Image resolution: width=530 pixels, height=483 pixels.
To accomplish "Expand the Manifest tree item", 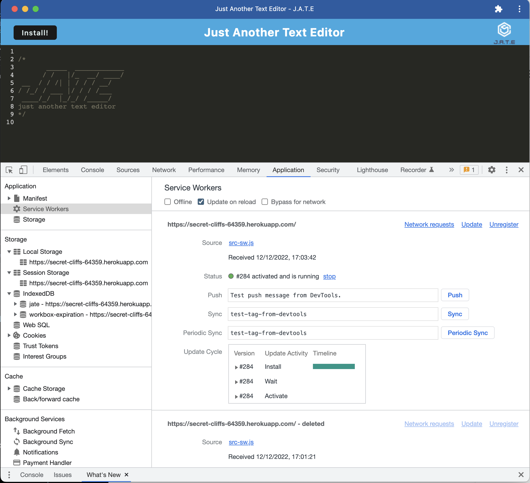I will (9, 198).
